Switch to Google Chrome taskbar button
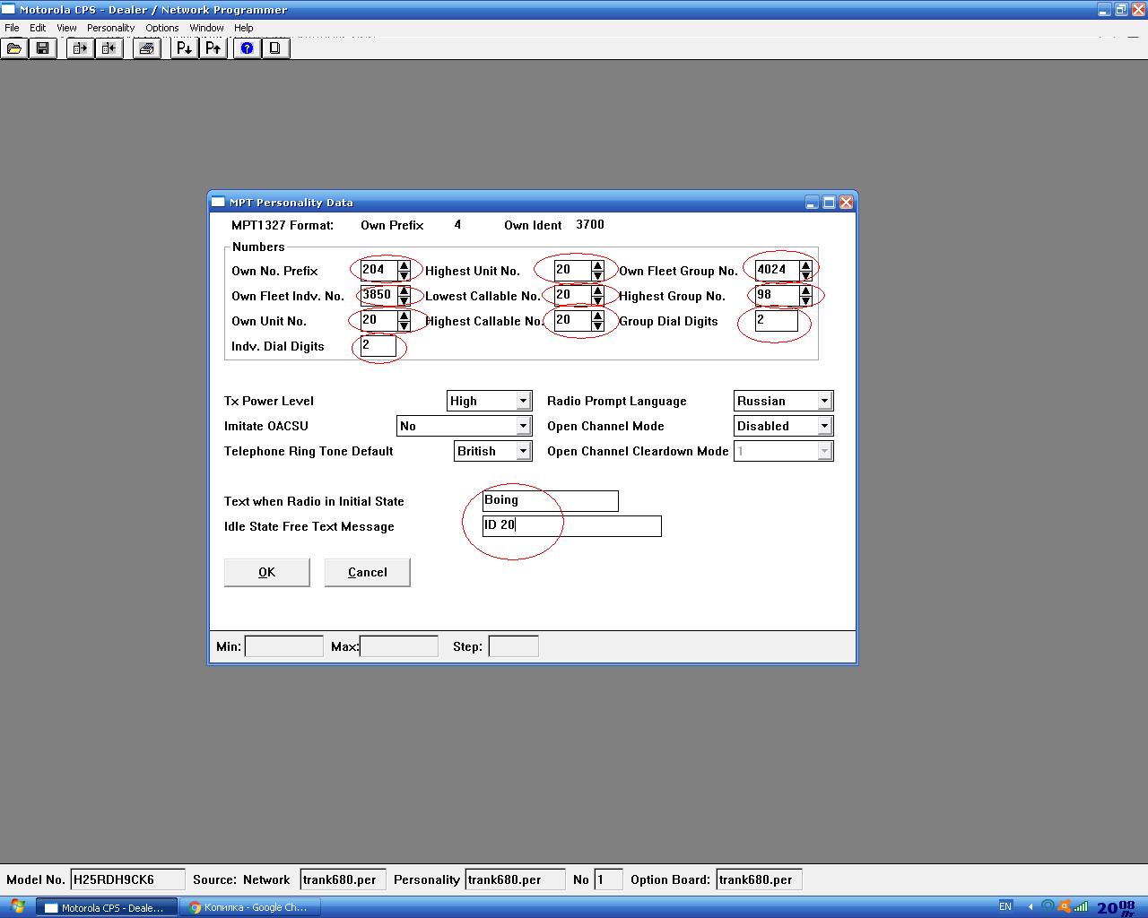 tap(249, 907)
